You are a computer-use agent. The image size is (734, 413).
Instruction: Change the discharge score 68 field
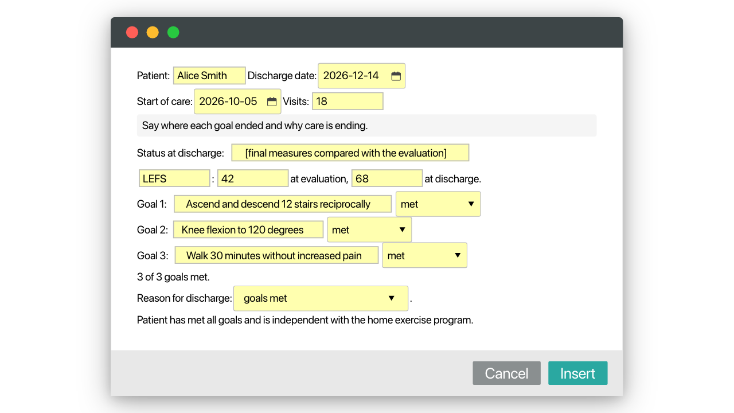click(x=387, y=178)
